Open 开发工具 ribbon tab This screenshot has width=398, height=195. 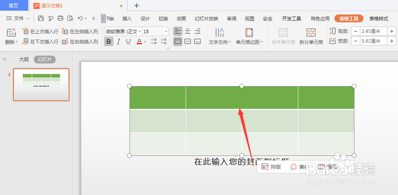(291, 19)
